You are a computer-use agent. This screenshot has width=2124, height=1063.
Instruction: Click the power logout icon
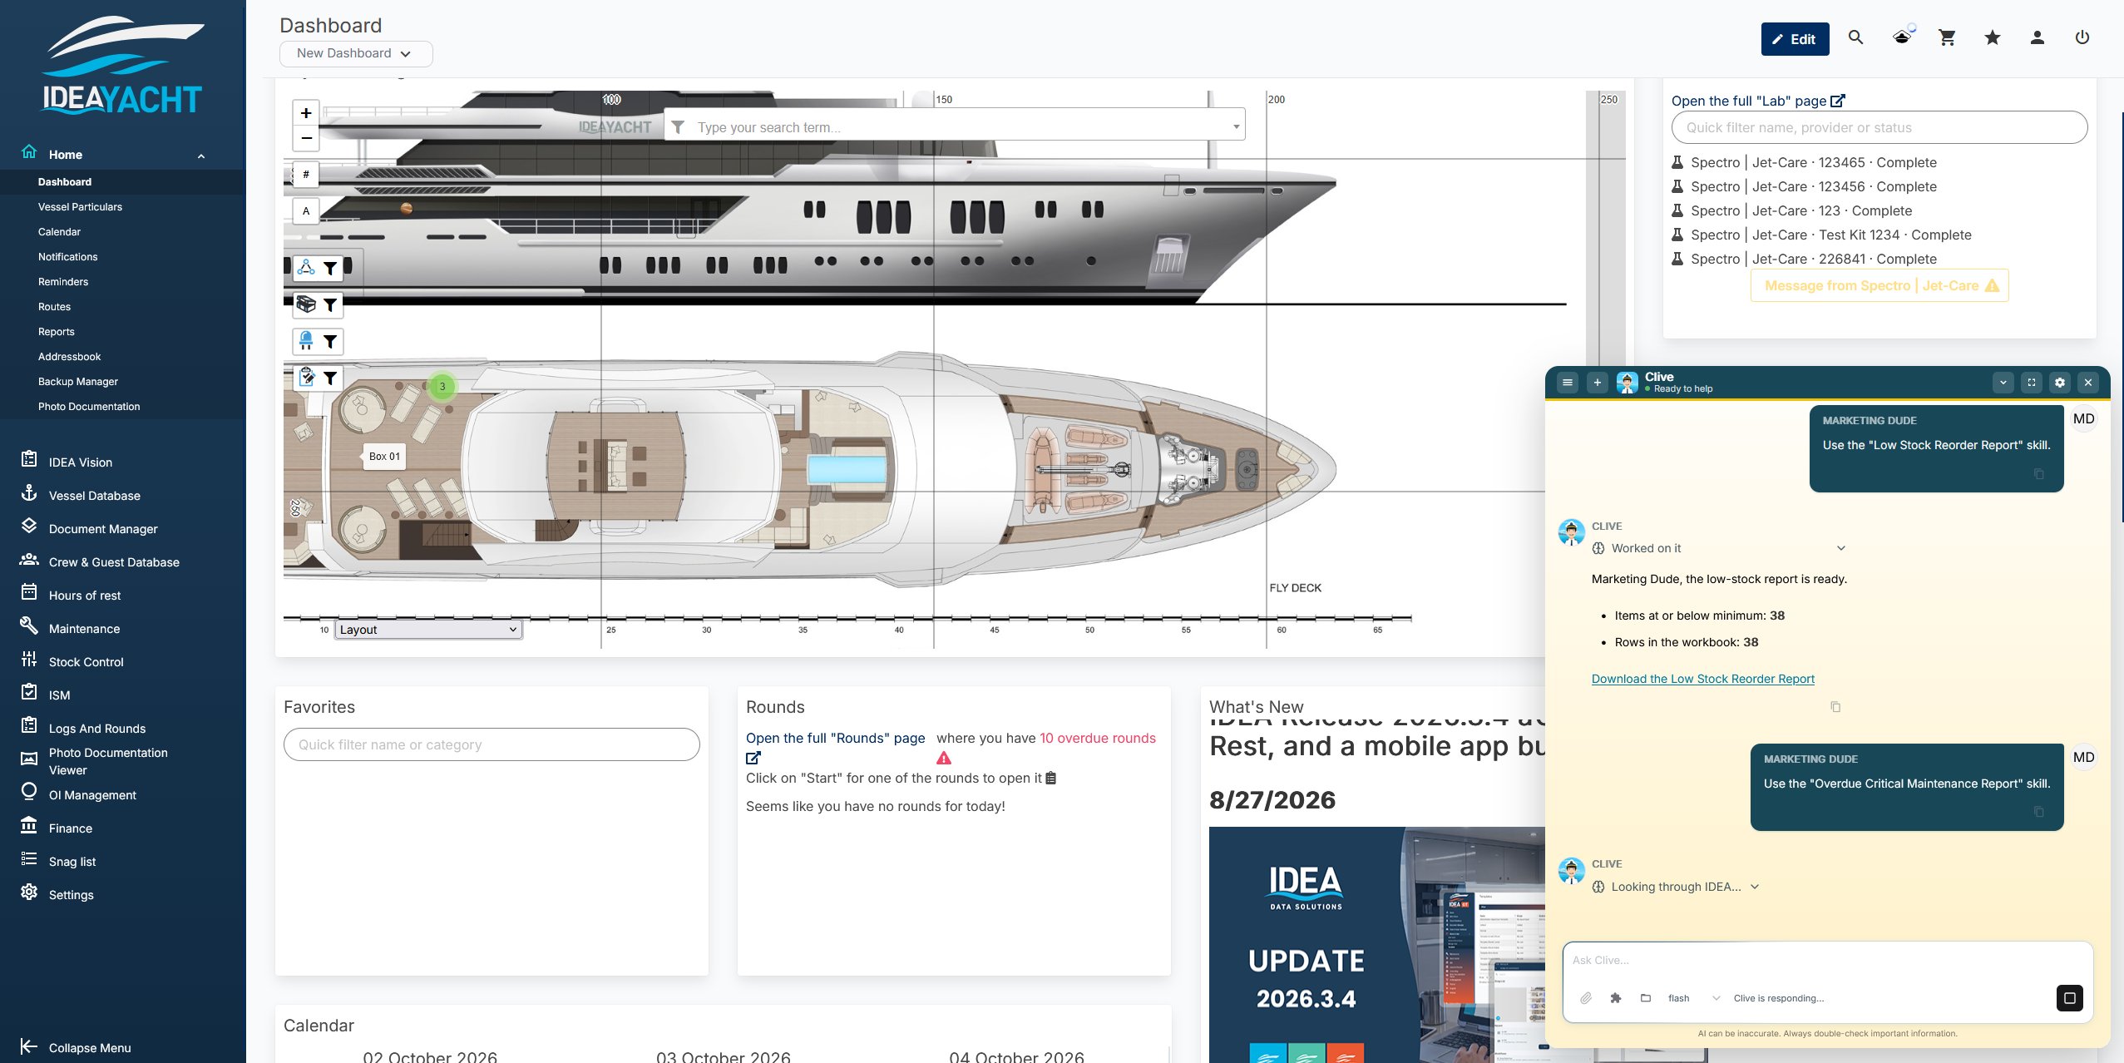(x=2082, y=37)
